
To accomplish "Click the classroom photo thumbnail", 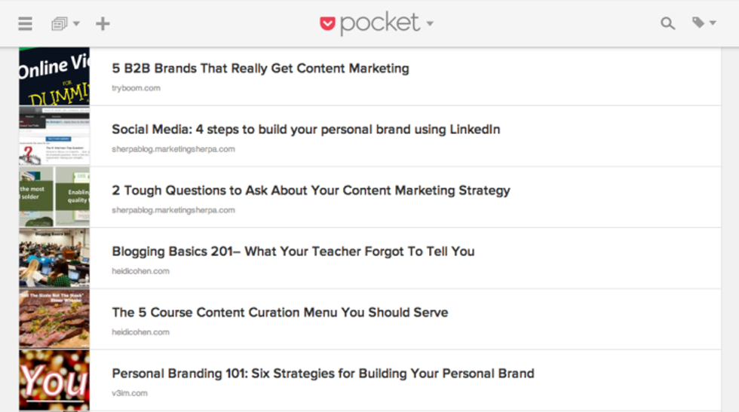I will [x=54, y=258].
